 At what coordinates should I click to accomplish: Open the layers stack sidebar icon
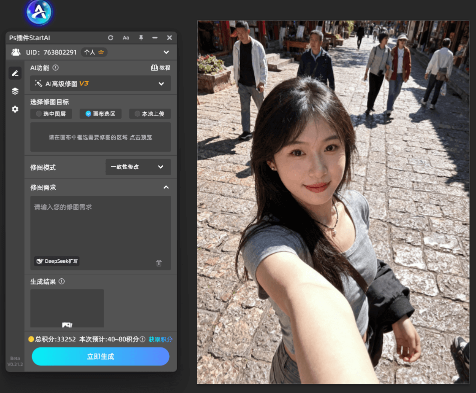click(x=15, y=91)
